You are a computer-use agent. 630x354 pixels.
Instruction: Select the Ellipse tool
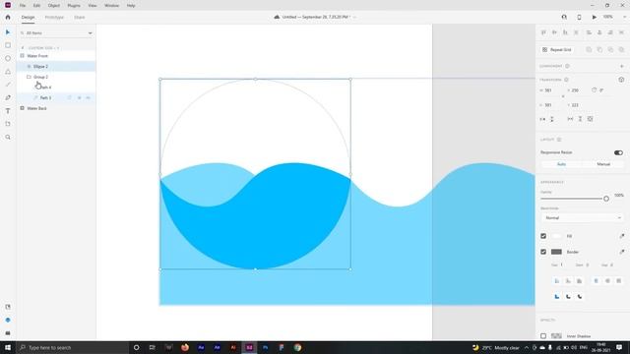[8, 59]
